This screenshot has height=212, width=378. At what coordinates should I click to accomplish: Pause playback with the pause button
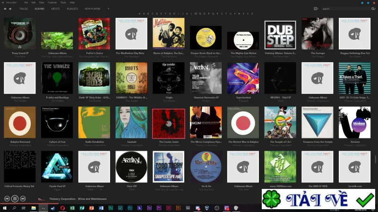[15, 198]
